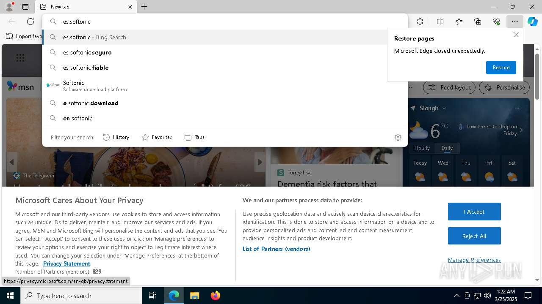
Task: Select Today forecast day
Action: [420, 171]
